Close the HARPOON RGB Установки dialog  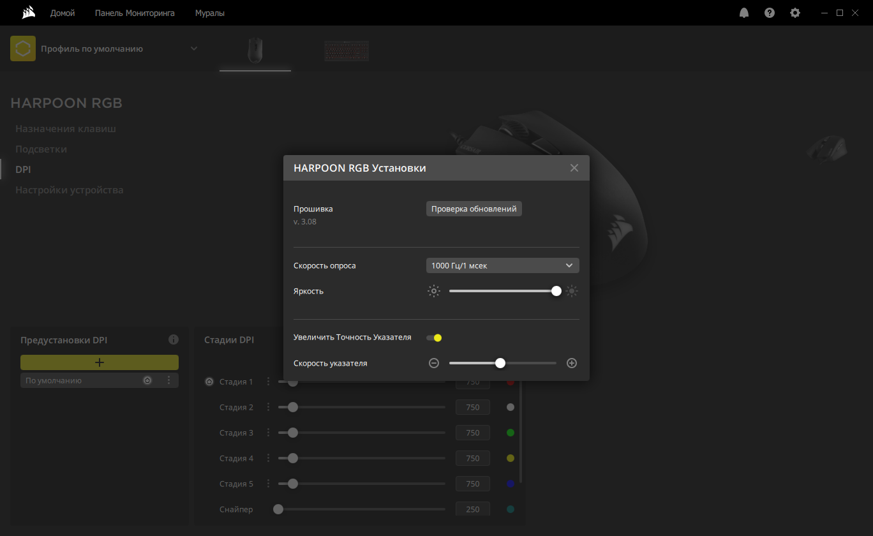click(574, 168)
